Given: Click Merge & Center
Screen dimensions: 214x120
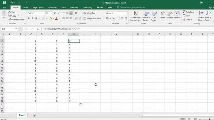Looking at the screenshot, I should 92,18.
